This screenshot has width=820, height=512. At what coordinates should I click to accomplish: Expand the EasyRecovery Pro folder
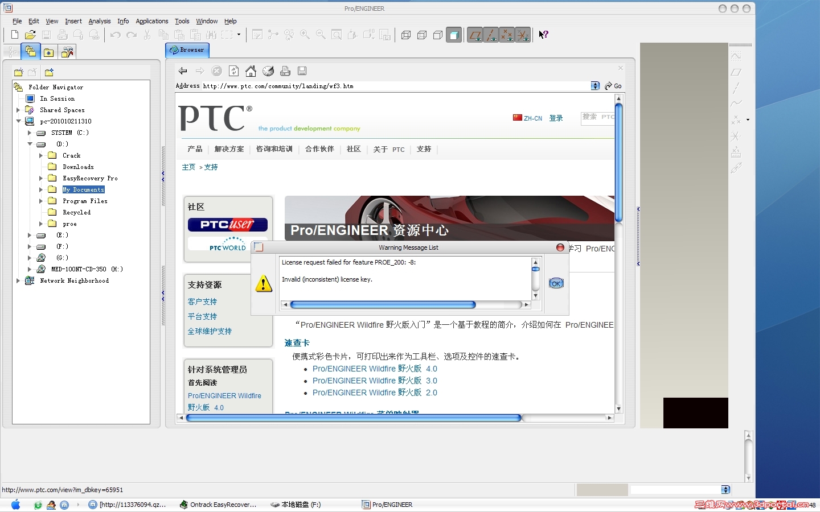[x=41, y=178]
